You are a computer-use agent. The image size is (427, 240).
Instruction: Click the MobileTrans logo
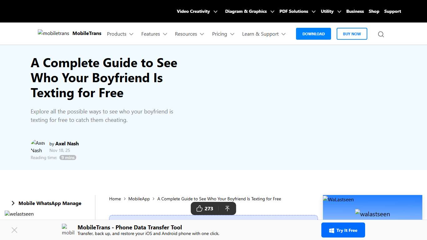click(x=53, y=33)
